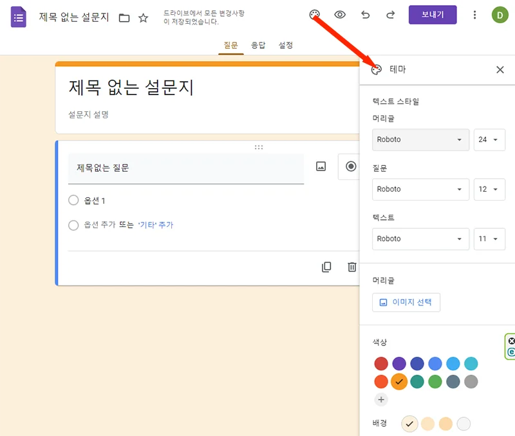Click the 설문지 설명 description field
This screenshot has height=436, width=515.
88,114
